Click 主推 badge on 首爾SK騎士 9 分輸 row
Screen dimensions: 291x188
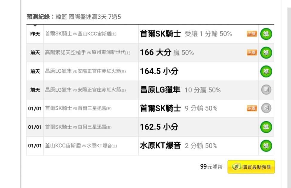tap(252, 108)
